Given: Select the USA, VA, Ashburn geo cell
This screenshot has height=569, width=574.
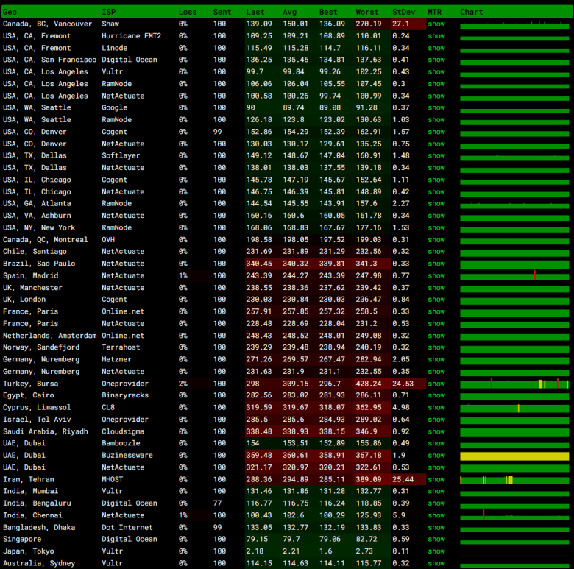Looking at the screenshot, I should pyautogui.click(x=37, y=216).
